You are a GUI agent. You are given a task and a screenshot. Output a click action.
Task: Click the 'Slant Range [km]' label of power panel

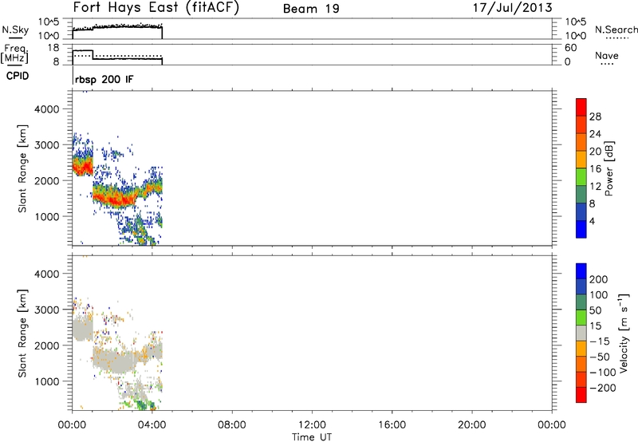pos(22,168)
